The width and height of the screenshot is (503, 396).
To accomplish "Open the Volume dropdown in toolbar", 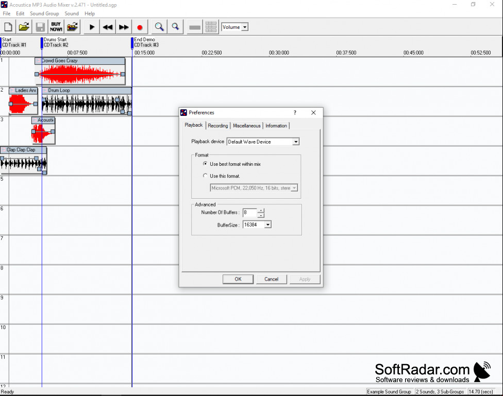I will [x=245, y=27].
